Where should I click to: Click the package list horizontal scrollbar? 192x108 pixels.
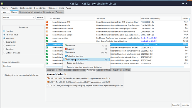tap(115, 67)
